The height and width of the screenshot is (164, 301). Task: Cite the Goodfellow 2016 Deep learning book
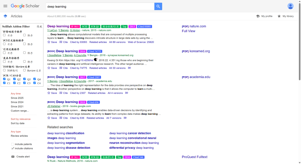click(64, 68)
